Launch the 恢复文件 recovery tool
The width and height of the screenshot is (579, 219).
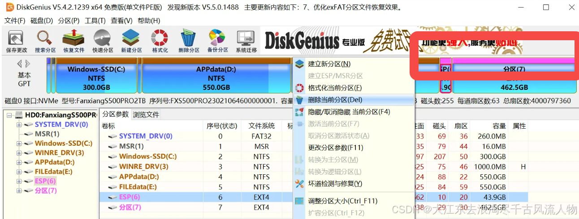tap(74, 41)
